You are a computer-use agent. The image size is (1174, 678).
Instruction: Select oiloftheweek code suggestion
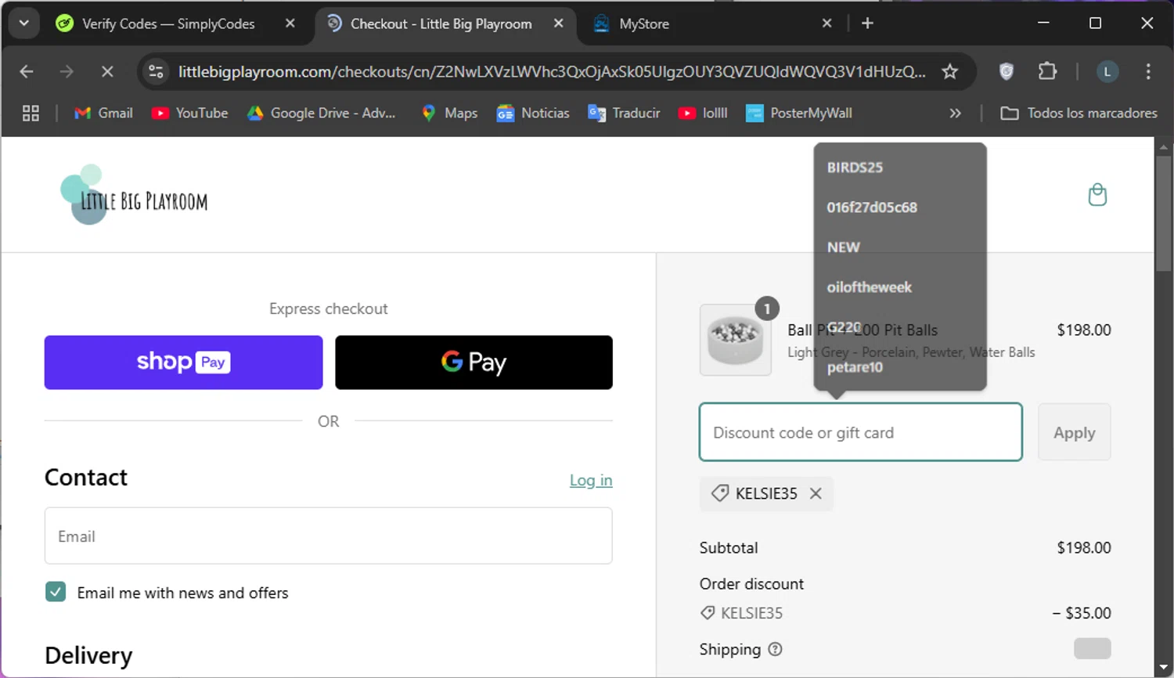(x=869, y=287)
